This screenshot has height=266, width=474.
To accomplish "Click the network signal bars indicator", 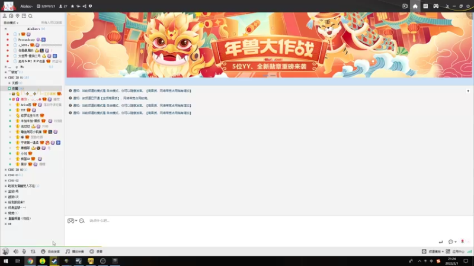I will click(469, 252).
